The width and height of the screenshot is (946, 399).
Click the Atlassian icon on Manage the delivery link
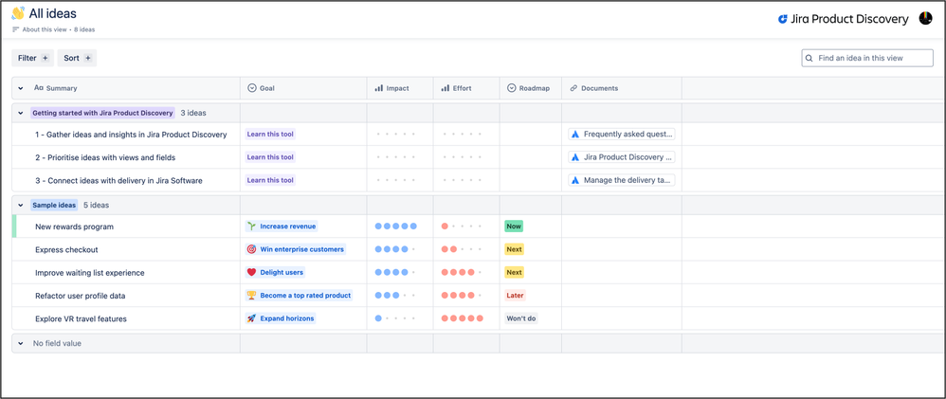click(575, 180)
